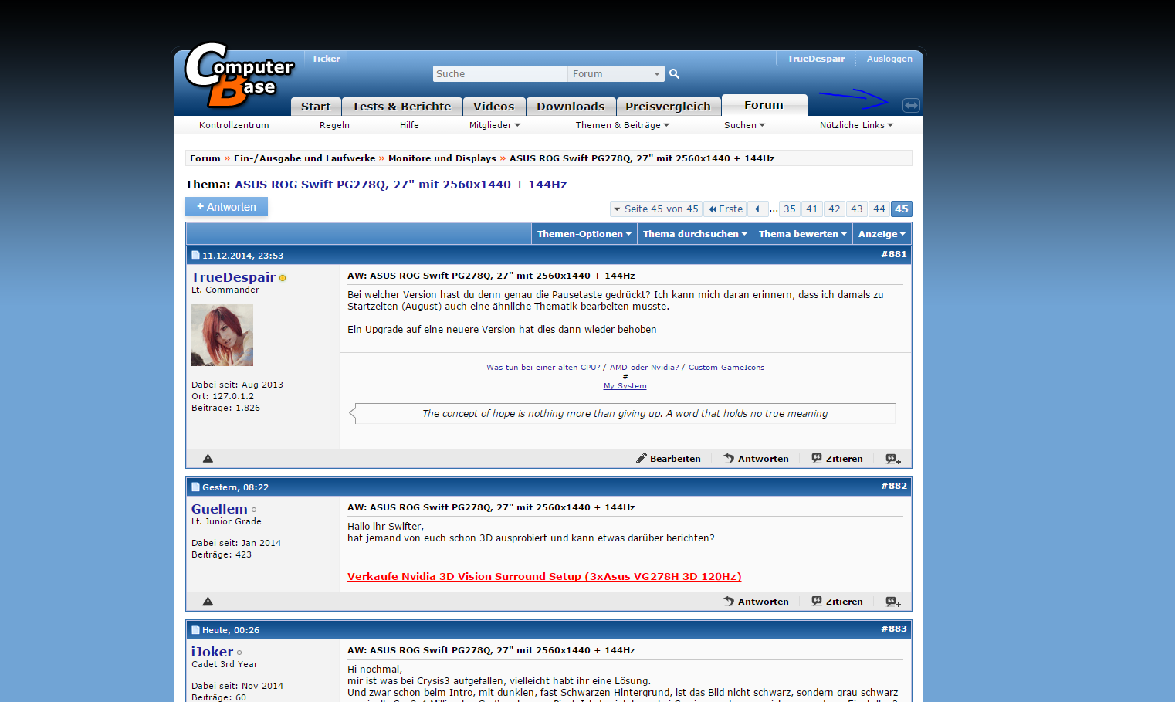
Task: Open Monitore und Displays breadcrumb
Action: point(442,158)
